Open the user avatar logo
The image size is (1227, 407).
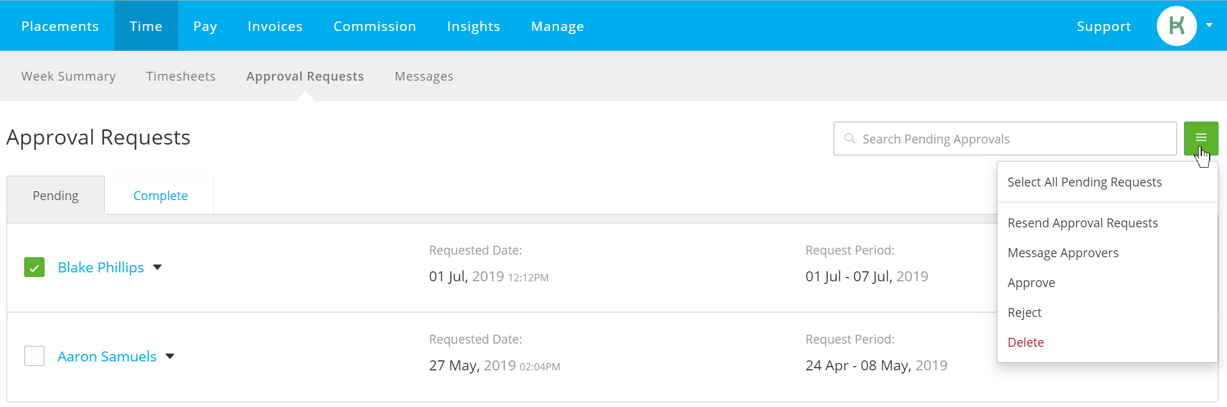click(x=1177, y=26)
